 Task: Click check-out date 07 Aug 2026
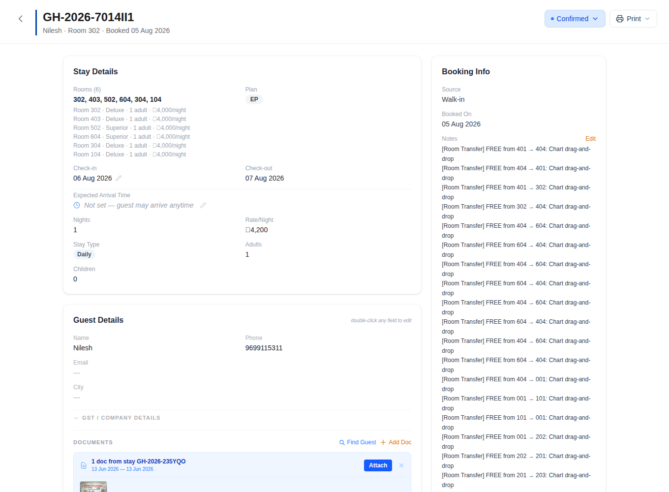[265, 178]
